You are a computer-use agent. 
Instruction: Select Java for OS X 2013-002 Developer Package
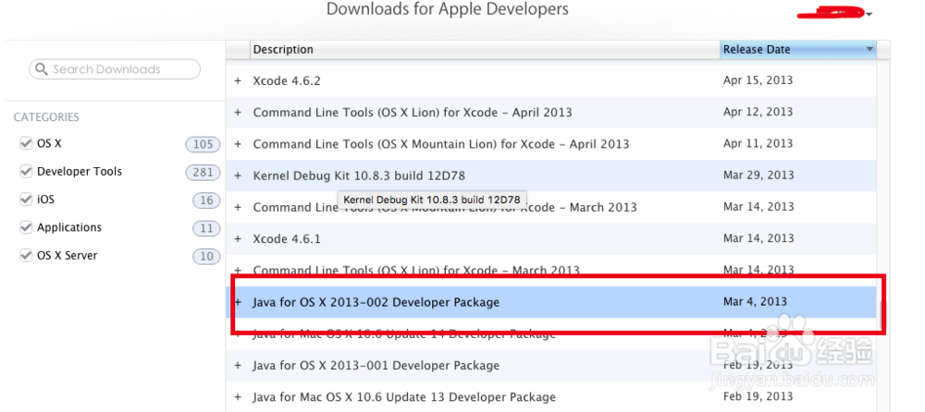click(x=376, y=302)
